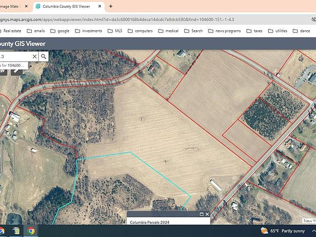This screenshot has width=316, height=237.
Task: Open the utilities bookmarks folder
Action: (278, 31)
